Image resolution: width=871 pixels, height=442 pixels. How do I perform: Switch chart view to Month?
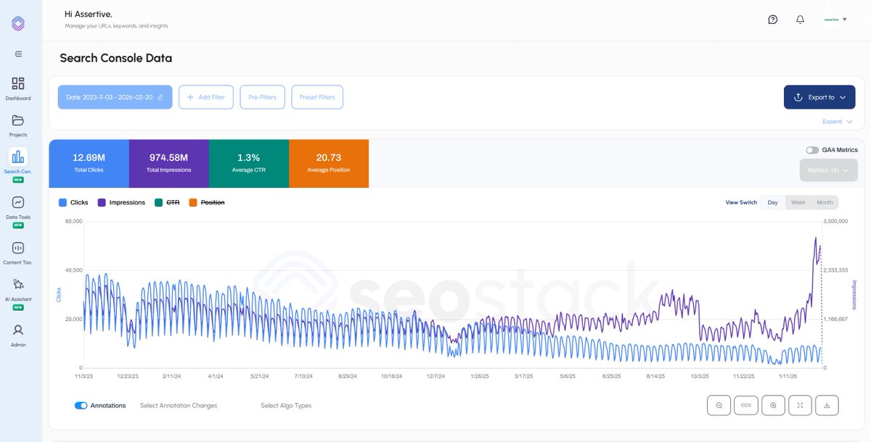pos(825,202)
